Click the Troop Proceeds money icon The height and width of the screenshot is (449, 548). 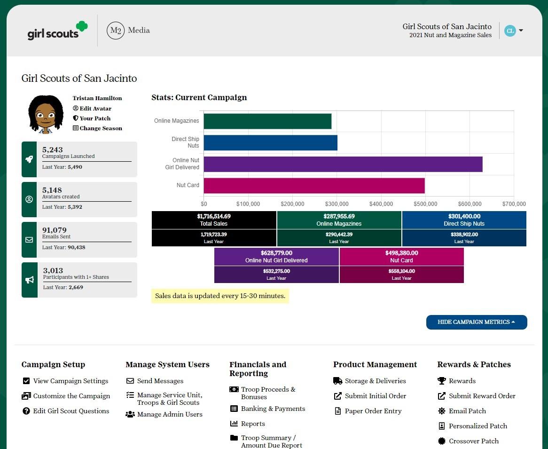point(234,389)
